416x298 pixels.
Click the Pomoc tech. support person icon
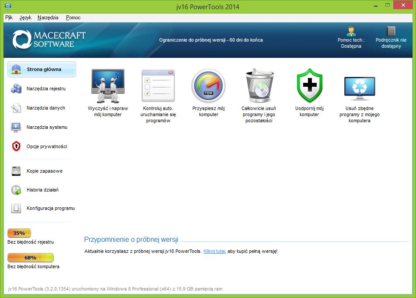tap(351, 32)
